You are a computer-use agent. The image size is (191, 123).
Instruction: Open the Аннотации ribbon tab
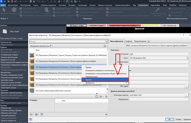(82, 5)
